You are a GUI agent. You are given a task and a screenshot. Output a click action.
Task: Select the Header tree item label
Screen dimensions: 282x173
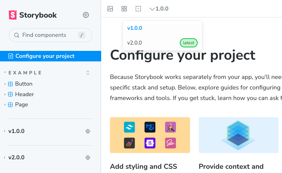[25, 94]
